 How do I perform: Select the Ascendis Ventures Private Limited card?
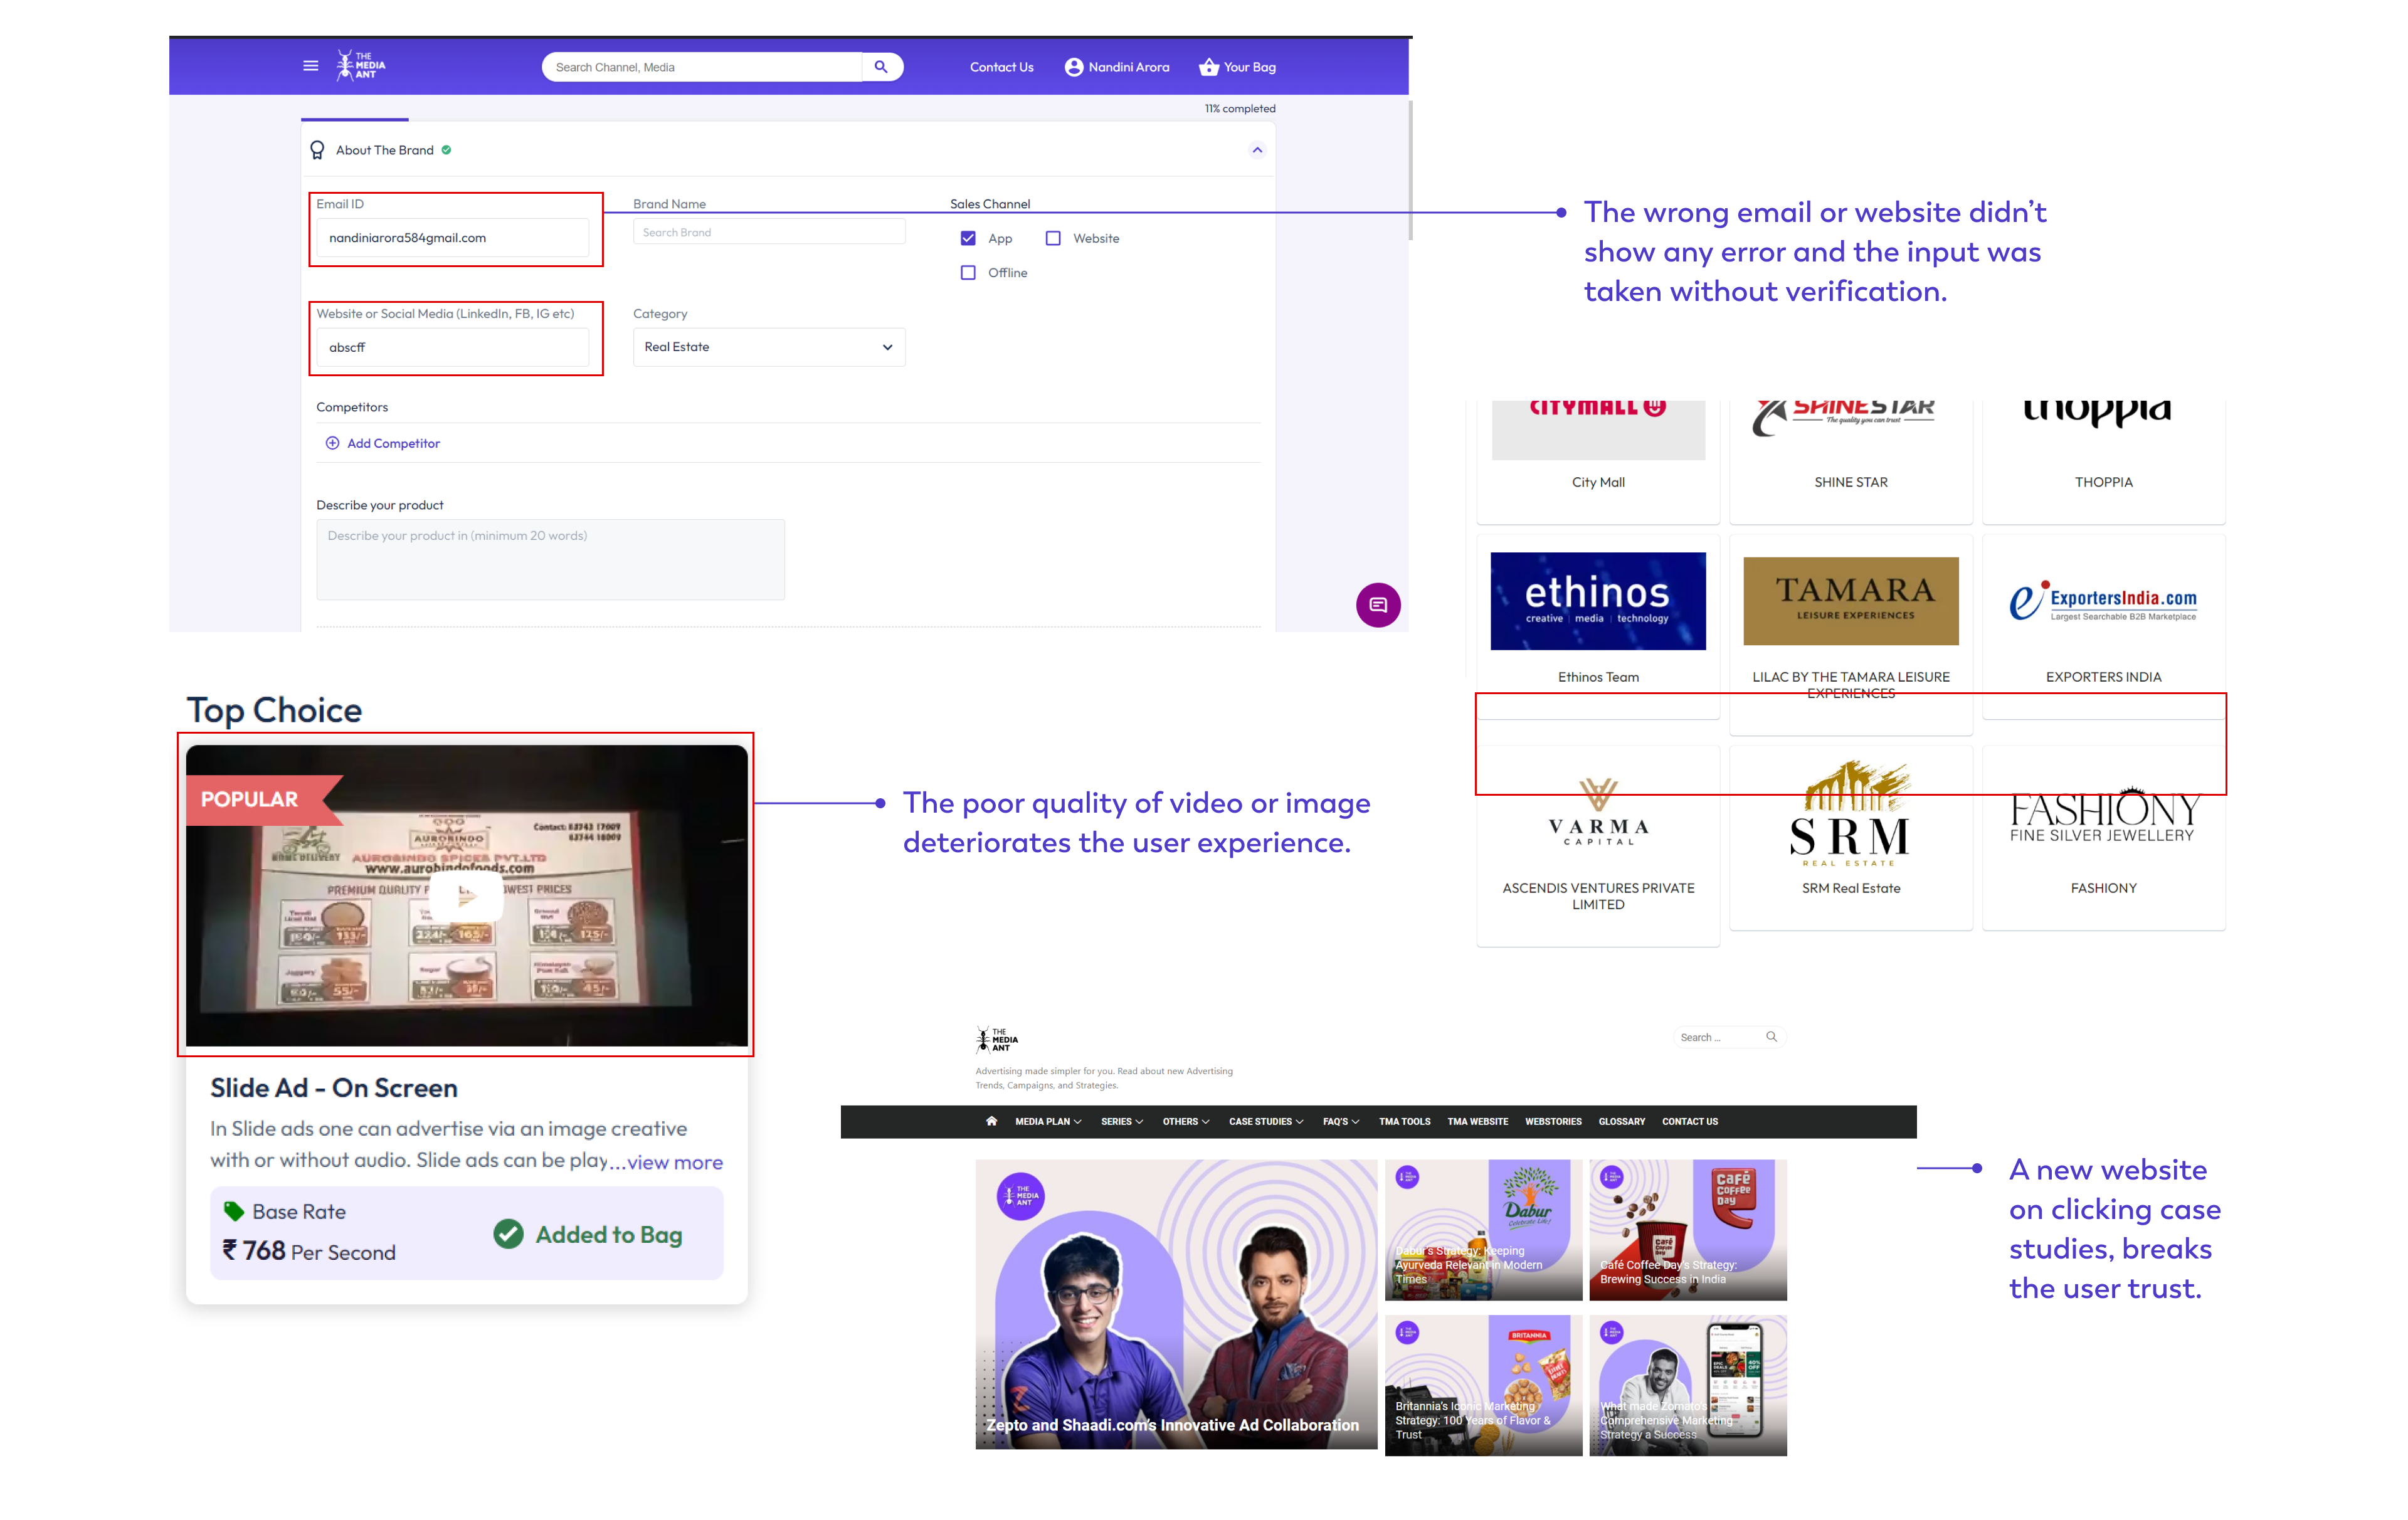coord(1598,845)
